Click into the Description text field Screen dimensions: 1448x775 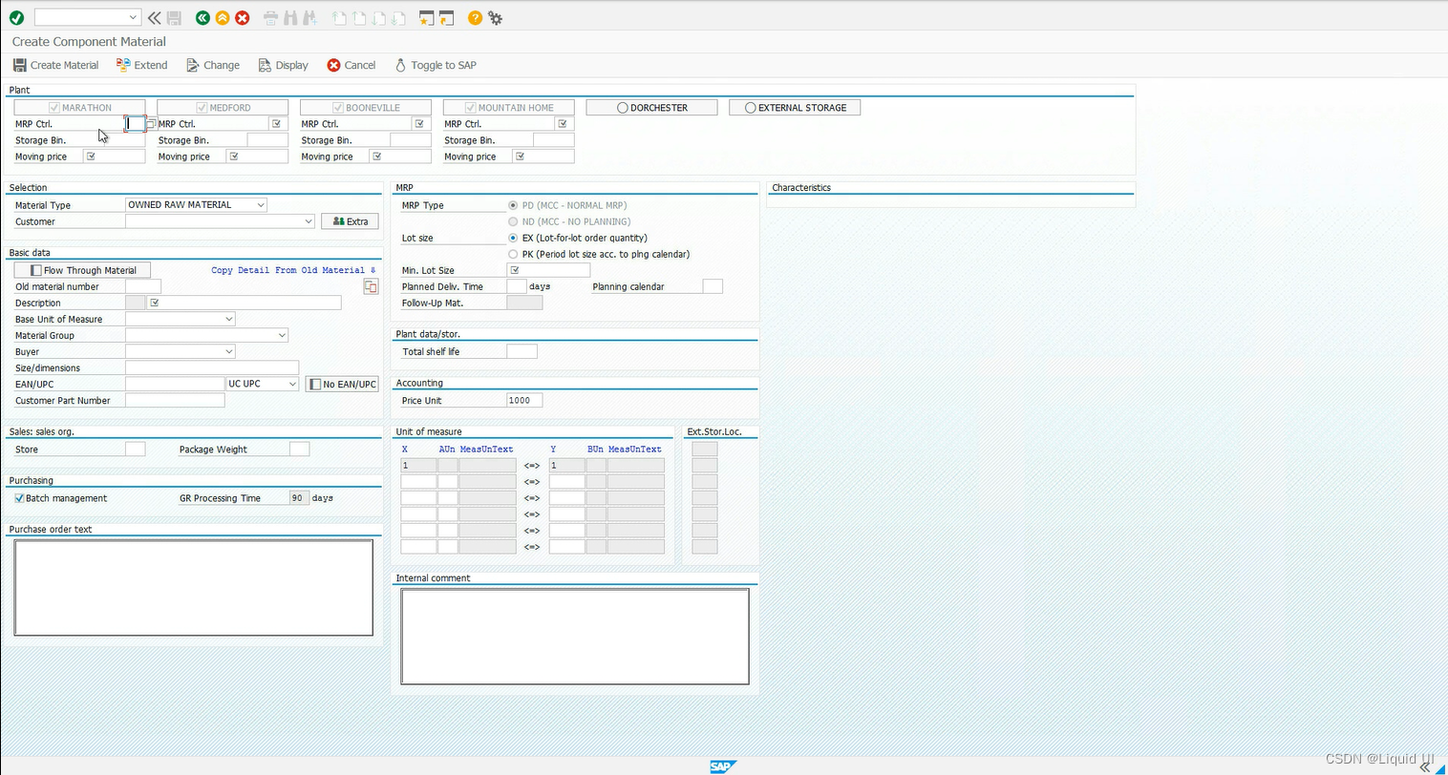[244, 303]
